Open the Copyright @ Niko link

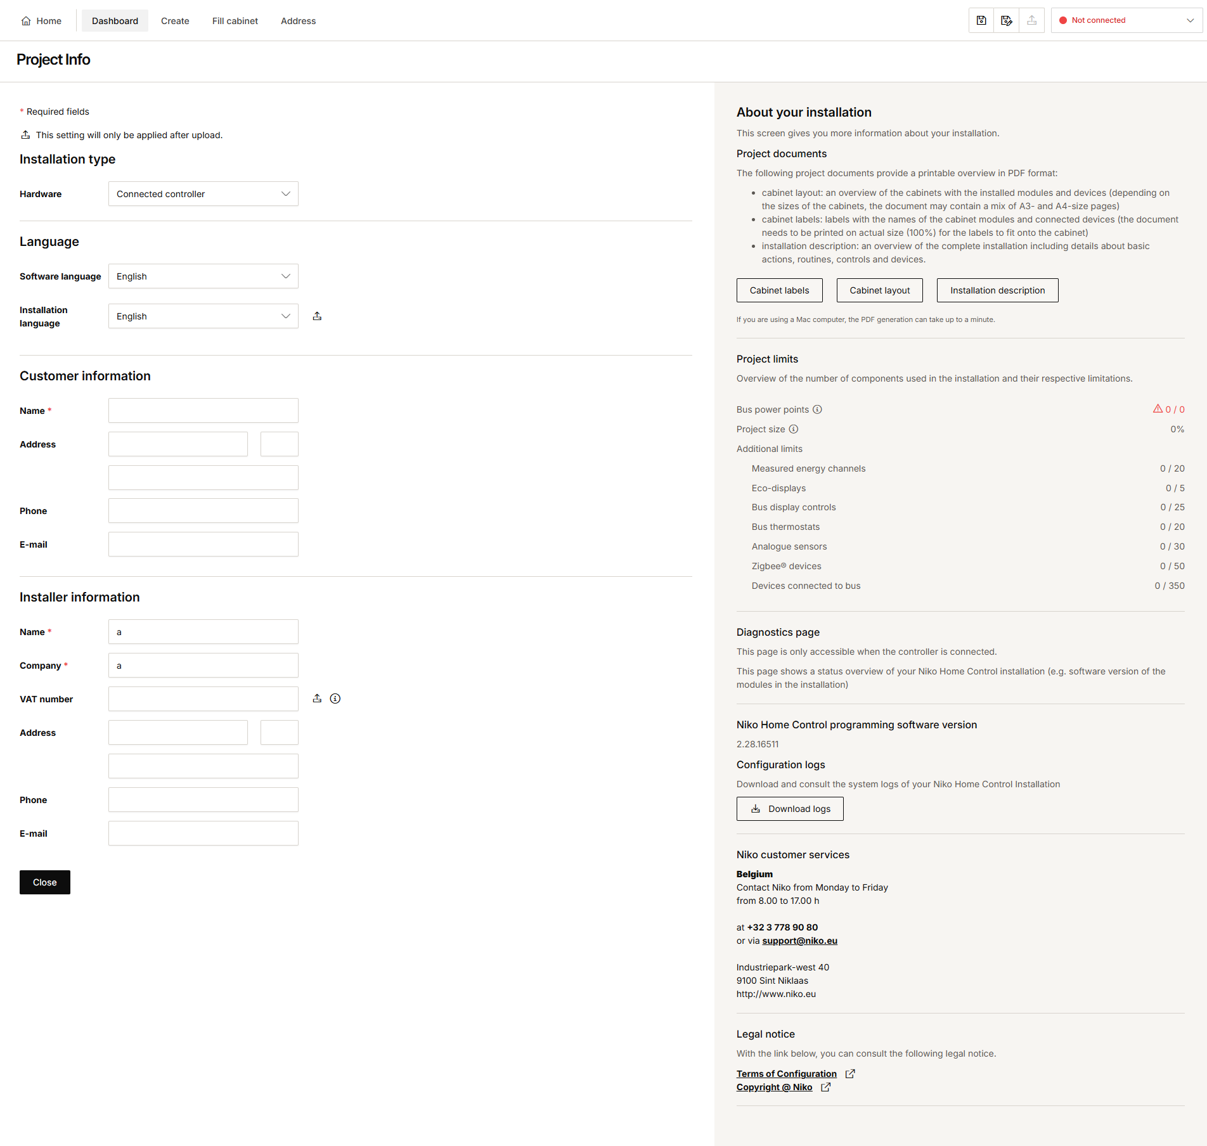click(x=774, y=1087)
